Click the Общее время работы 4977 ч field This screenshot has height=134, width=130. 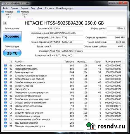coord(117,46)
